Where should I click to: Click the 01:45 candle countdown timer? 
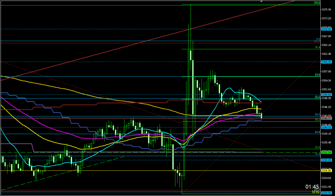click(x=312, y=187)
